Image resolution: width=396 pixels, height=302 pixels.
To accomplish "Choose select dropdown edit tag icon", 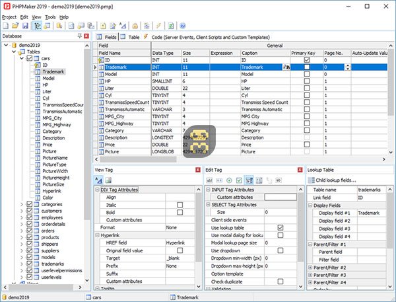I will pyautogui.click(x=249, y=180).
